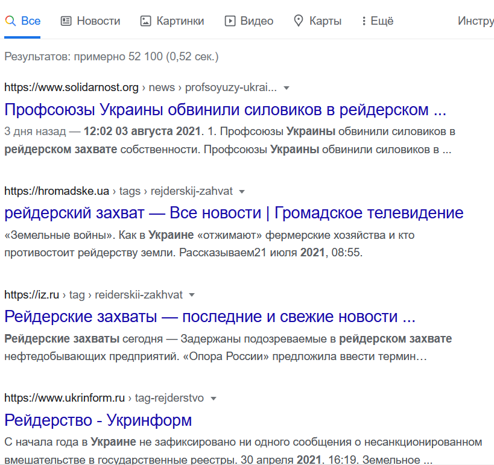
Task: Open the Инструменты search tools
Action: (x=476, y=21)
